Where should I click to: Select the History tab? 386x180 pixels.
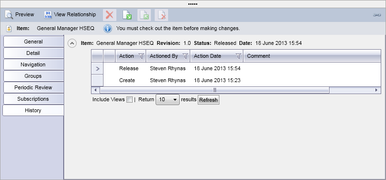33,110
